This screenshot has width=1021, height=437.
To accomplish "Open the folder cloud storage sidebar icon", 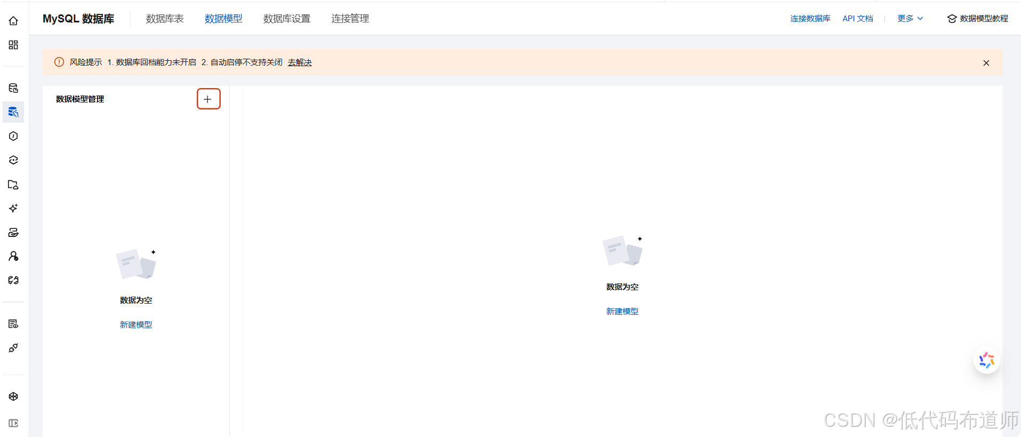I will [13, 185].
